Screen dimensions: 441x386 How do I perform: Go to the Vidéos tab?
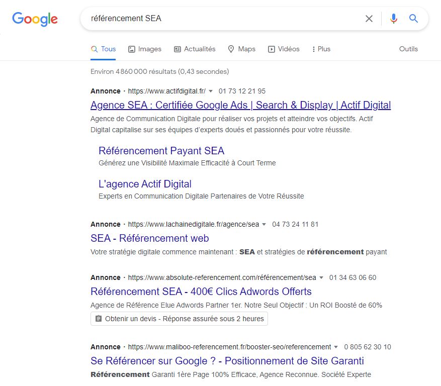[x=284, y=49]
